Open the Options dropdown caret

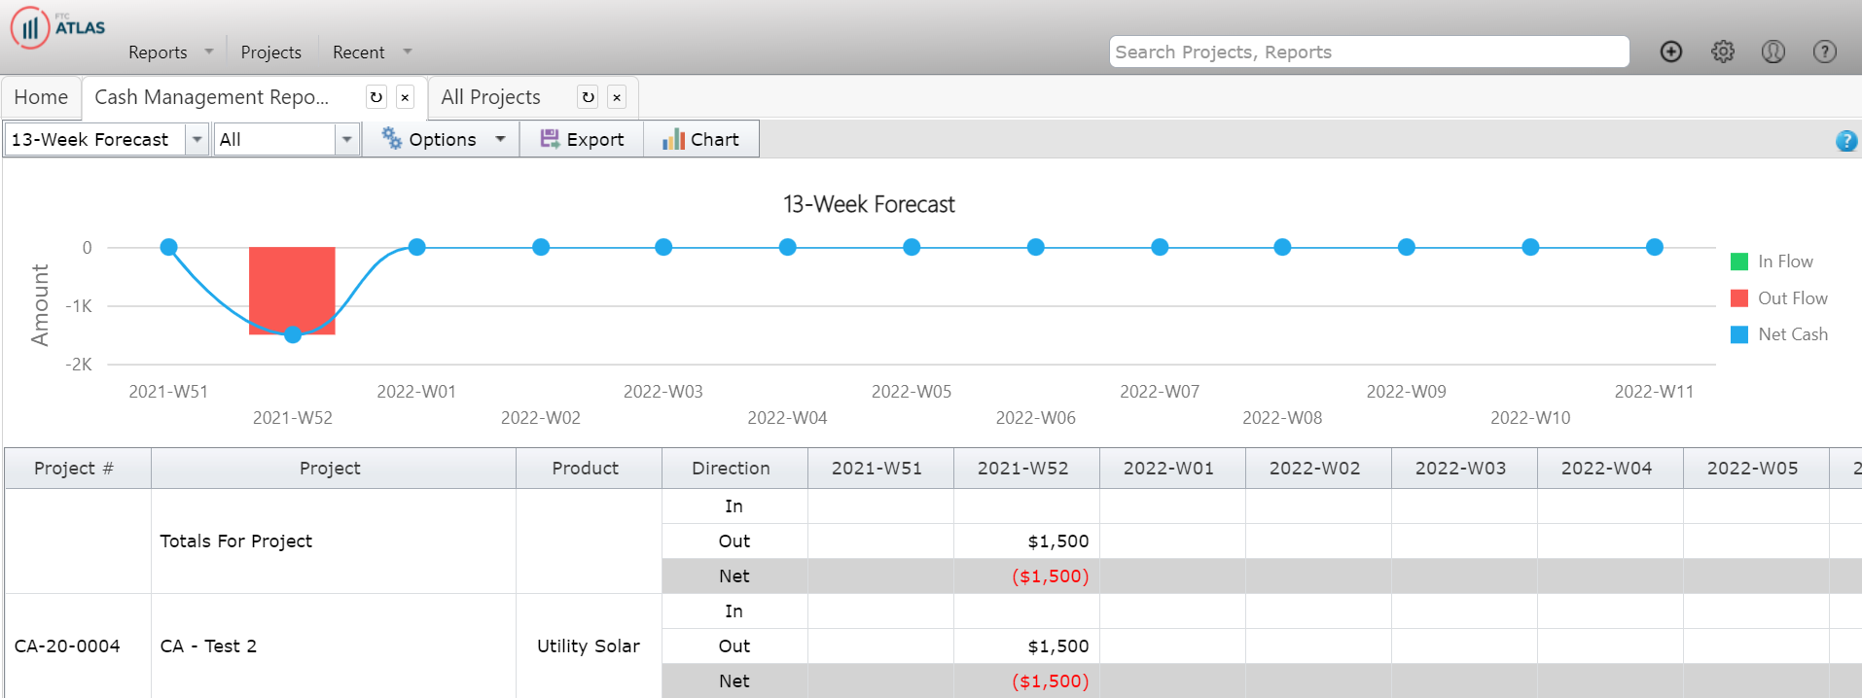pyautogui.click(x=500, y=139)
